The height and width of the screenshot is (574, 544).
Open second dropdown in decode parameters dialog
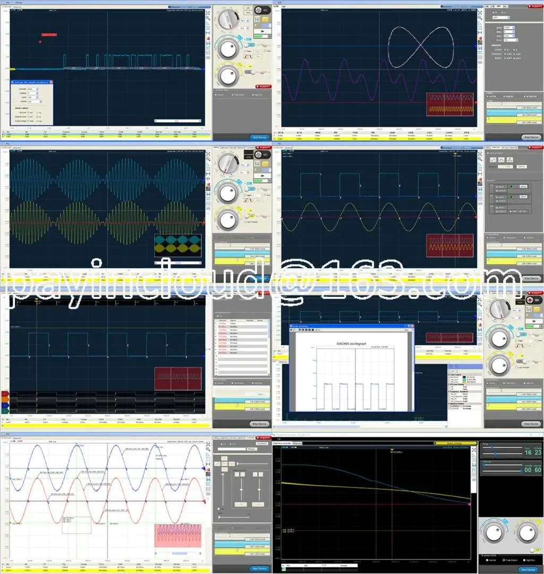(x=33, y=93)
